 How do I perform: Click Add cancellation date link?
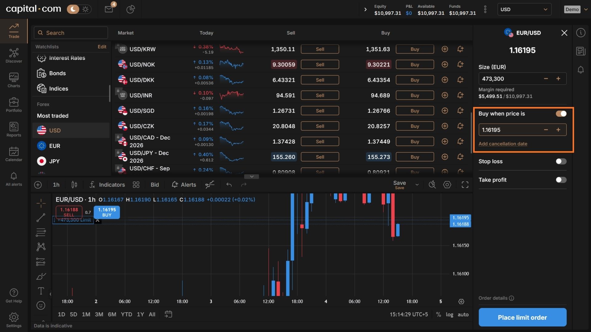point(503,144)
